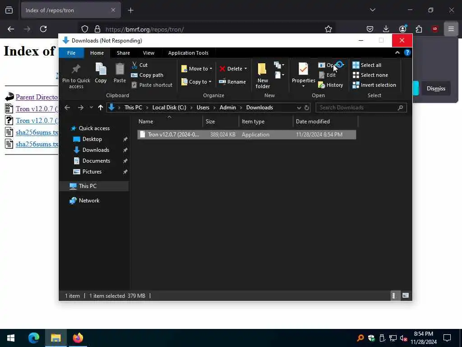Click Edit in Open group
The width and height of the screenshot is (462, 347).
(328, 75)
